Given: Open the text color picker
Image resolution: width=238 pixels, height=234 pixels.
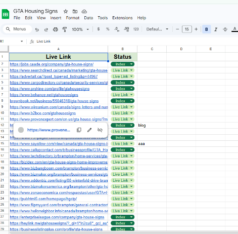Looking at the screenshot, I should (234, 29).
